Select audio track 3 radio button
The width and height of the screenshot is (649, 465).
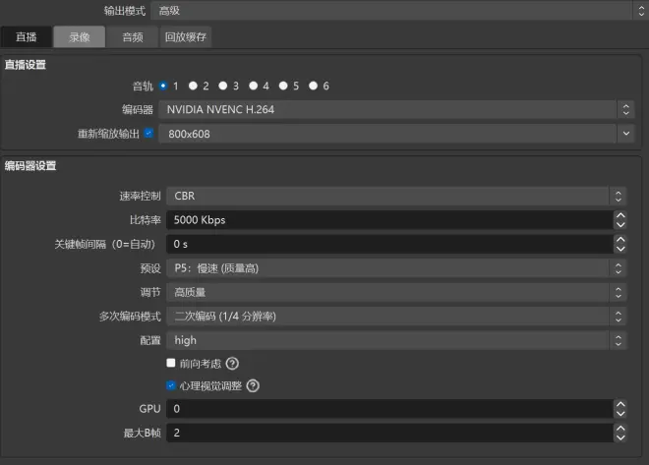(223, 86)
